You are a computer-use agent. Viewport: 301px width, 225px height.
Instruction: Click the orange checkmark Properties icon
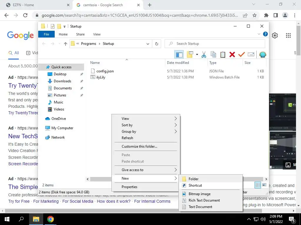tap(242, 54)
